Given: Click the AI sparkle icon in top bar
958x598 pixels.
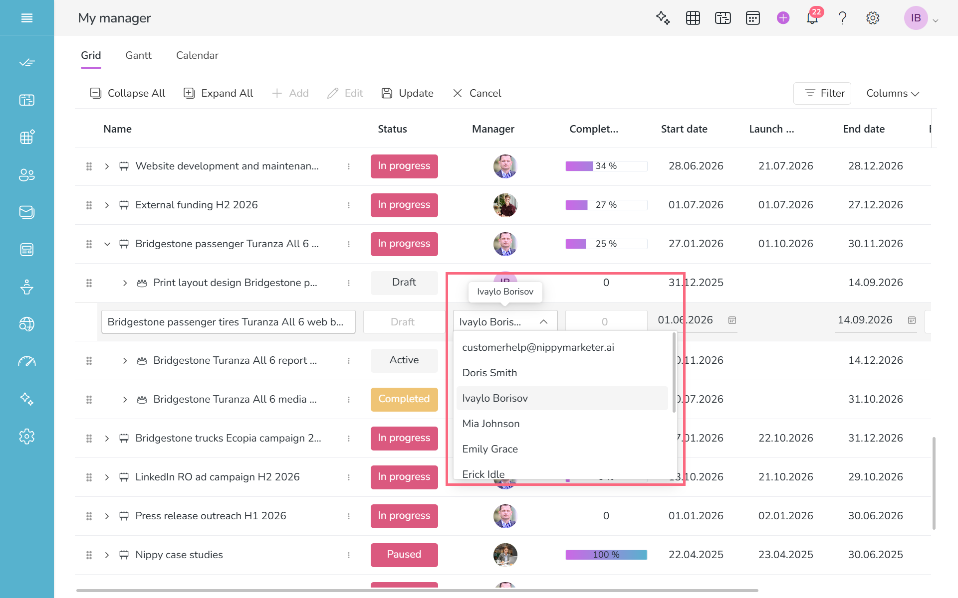Looking at the screenshot, I should [x=663, y=18].
